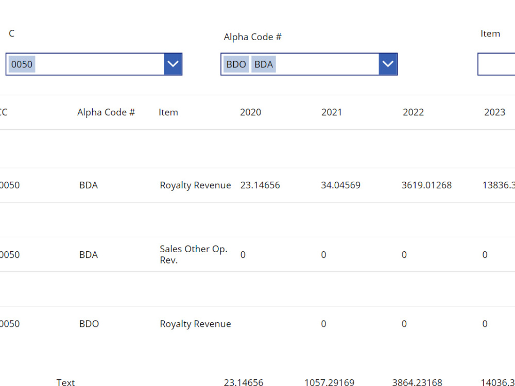Expand the Alpha Code # dropdown chevron
Viewport: 515px width, 386px height.
388,64
